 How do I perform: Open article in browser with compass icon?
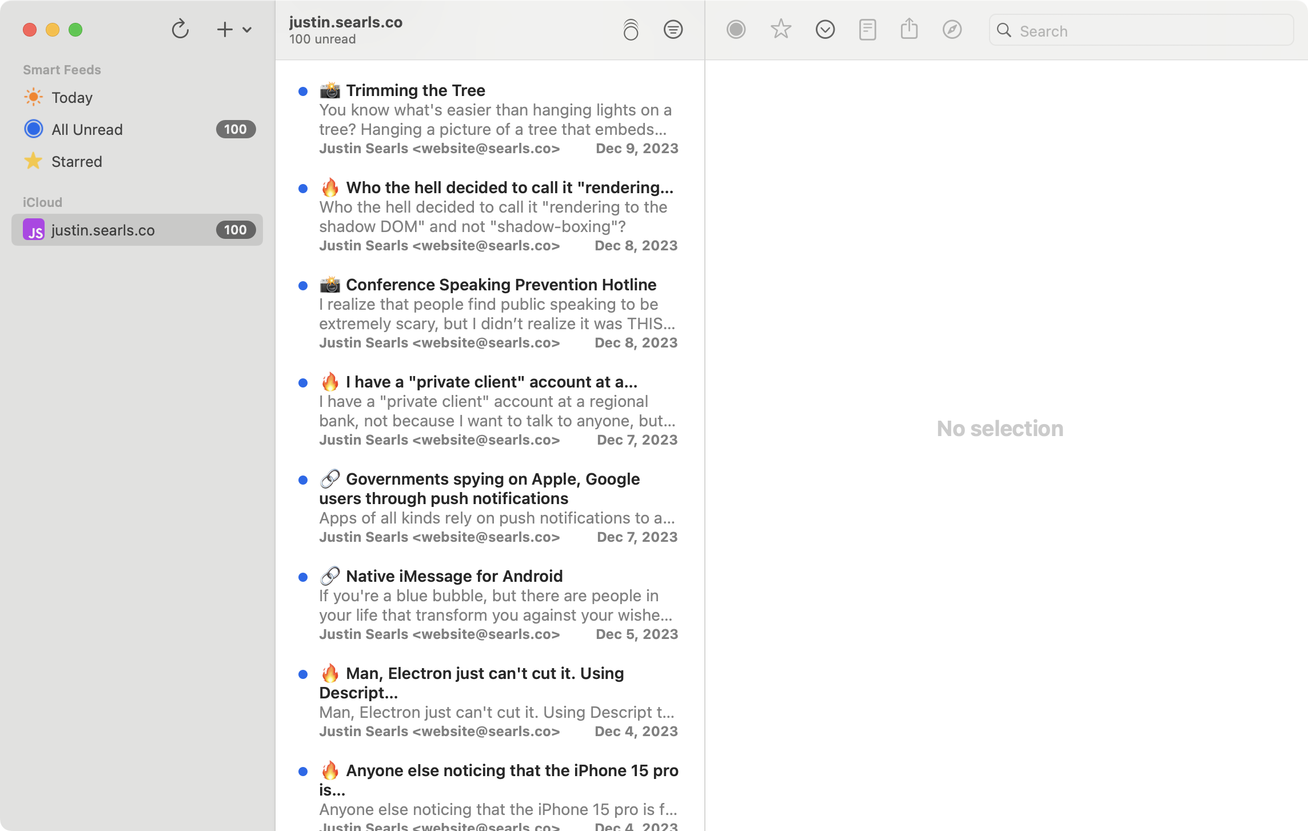[952, 29]
